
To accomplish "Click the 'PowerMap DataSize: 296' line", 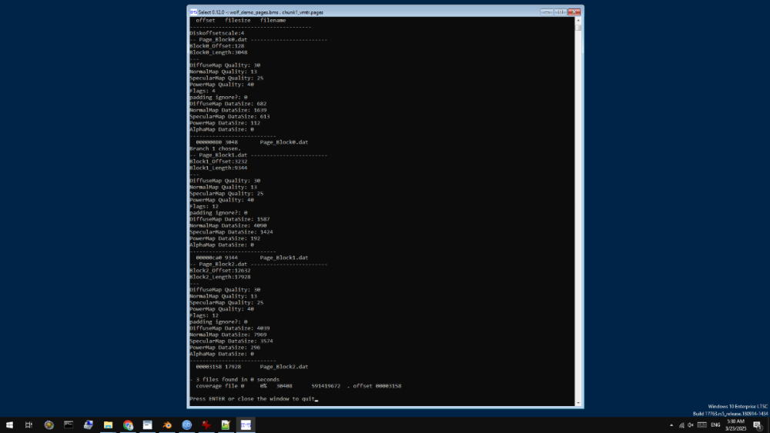I will 225,347.
